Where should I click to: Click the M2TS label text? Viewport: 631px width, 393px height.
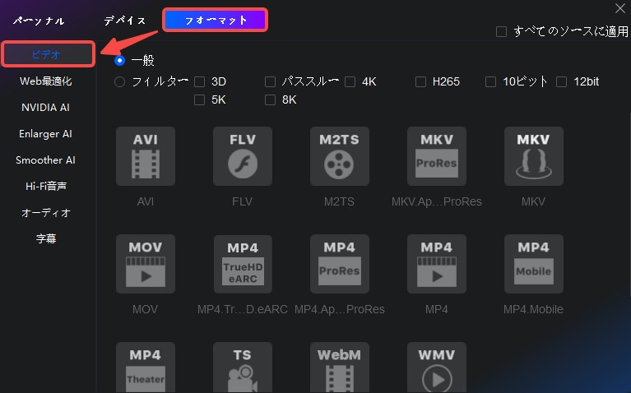[339, 201]
